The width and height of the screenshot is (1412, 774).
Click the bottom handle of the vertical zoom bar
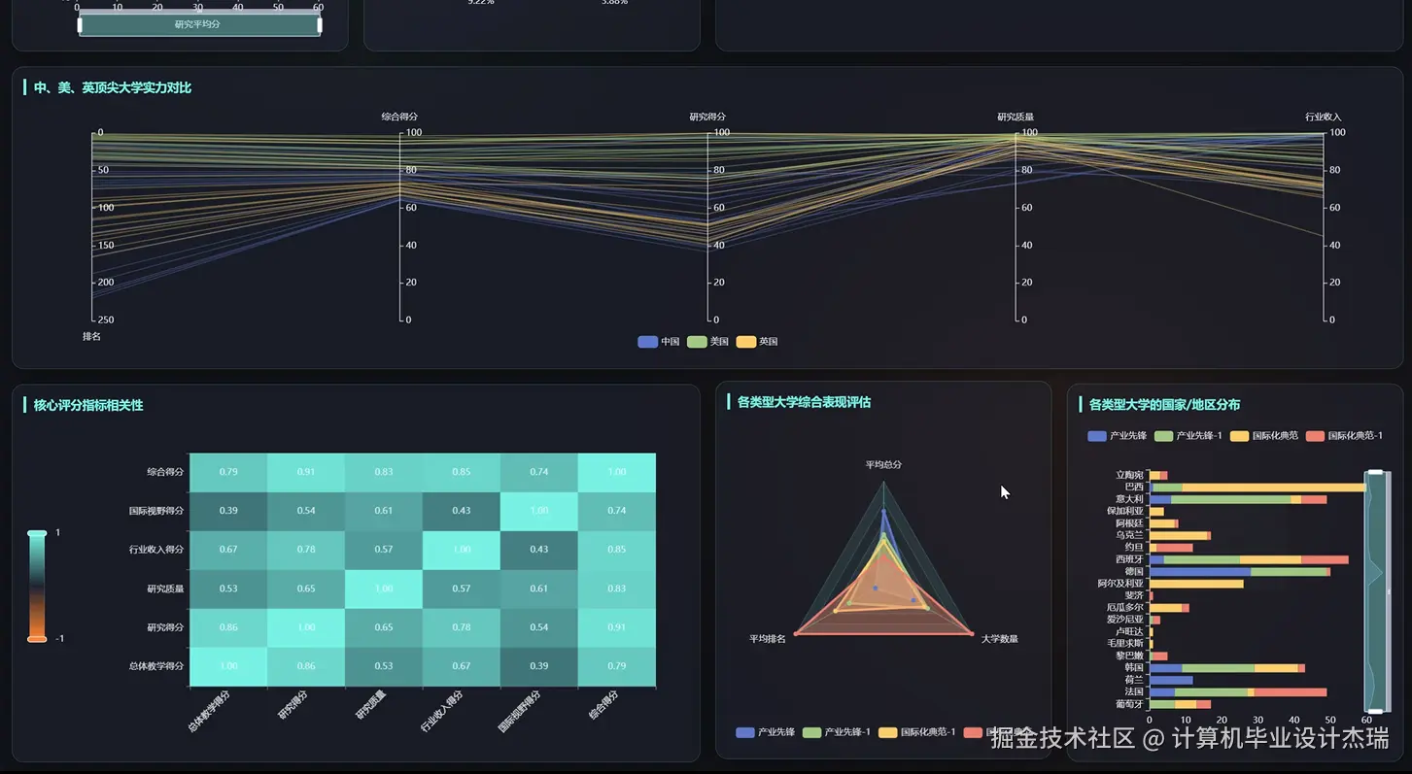[x=1375, y=711]
